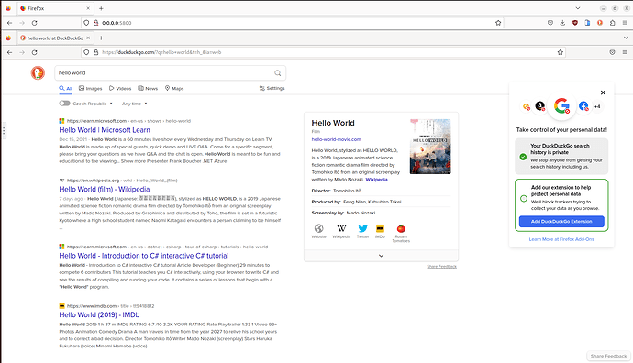Bookmark page with inner address bar star
The width and height of the screenshot is (633, 363).
[560, 52]
